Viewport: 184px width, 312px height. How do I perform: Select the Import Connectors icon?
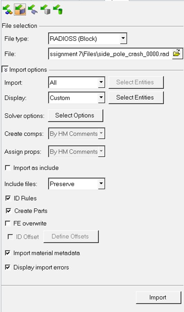click(45, 10)
